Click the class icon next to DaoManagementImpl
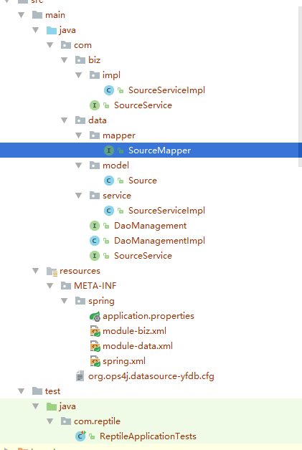Viewport: 302px width, 450px height. (x=94, y=241)
